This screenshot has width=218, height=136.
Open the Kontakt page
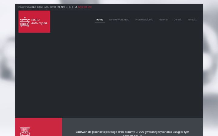[192, 20]
